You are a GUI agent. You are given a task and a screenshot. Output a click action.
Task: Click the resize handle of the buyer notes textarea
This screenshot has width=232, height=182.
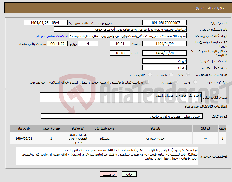pyautogui.click(x=17, y=164)
